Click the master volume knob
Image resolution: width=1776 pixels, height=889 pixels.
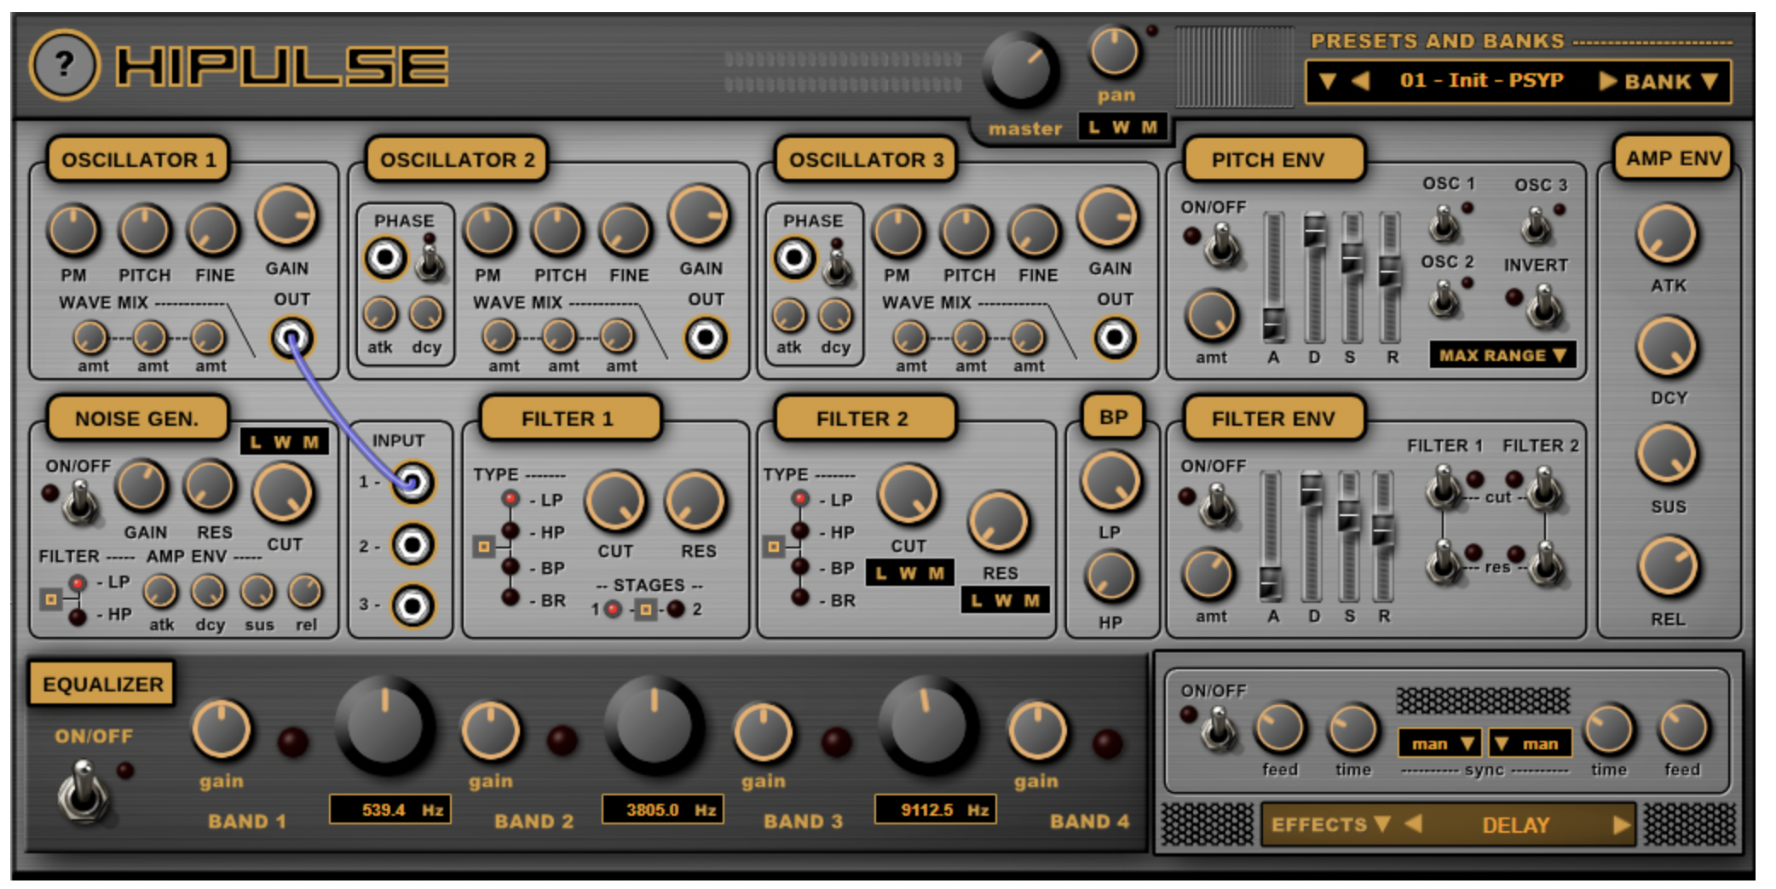(x=1020, y=71)
